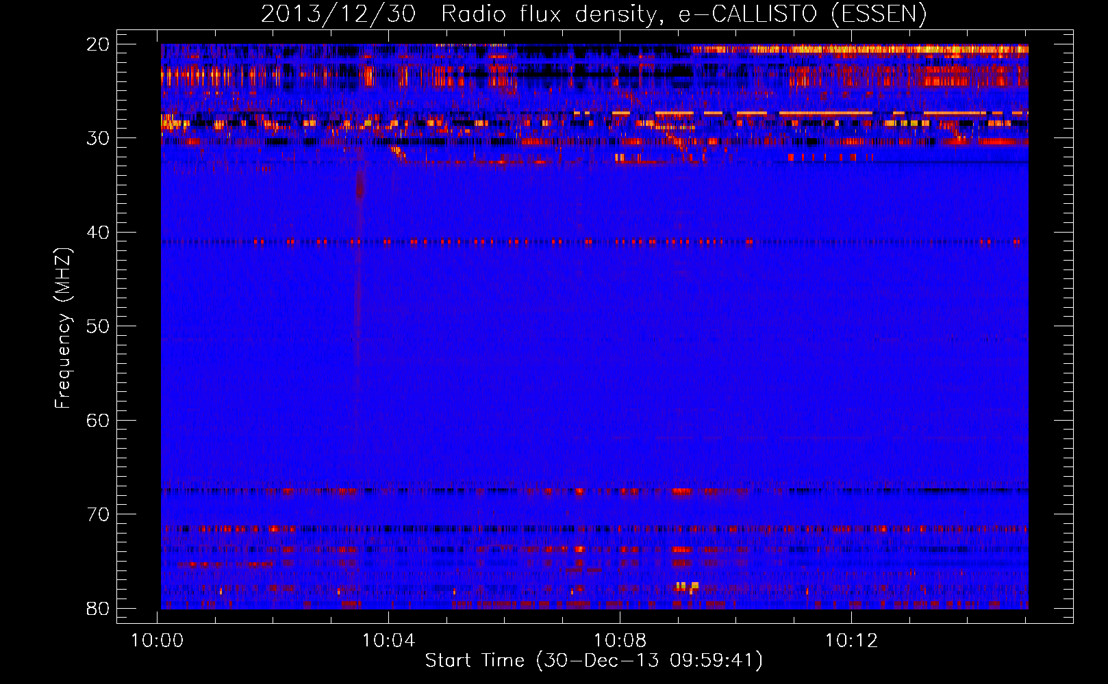
Task: Click the 50 MHz frequency tick label
Action: (x=98, y=326)
